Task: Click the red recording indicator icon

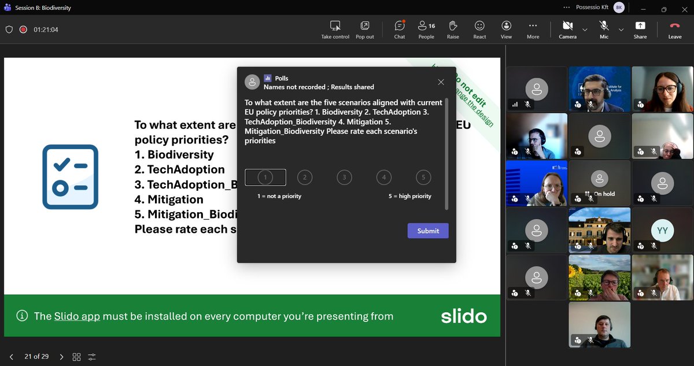Action: point(23,29)
